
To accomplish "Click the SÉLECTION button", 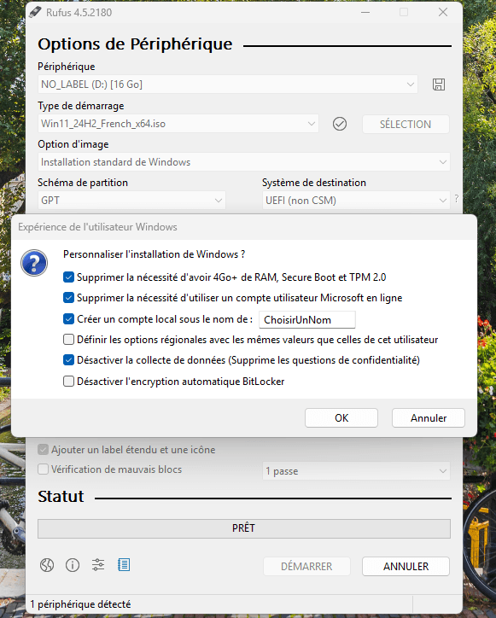I will click(x=406, y=124).
